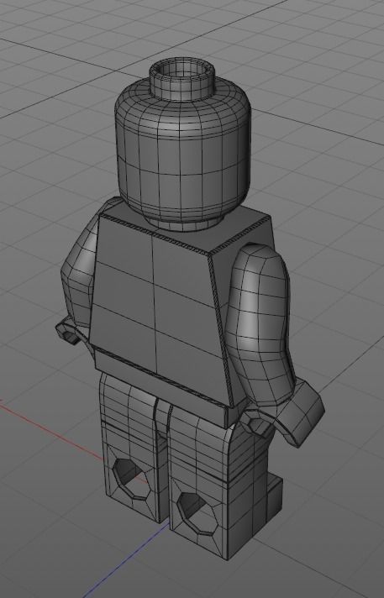The image size is (384, 598).
Task: Select the neck ring under the head
Action: coord(183,224)
